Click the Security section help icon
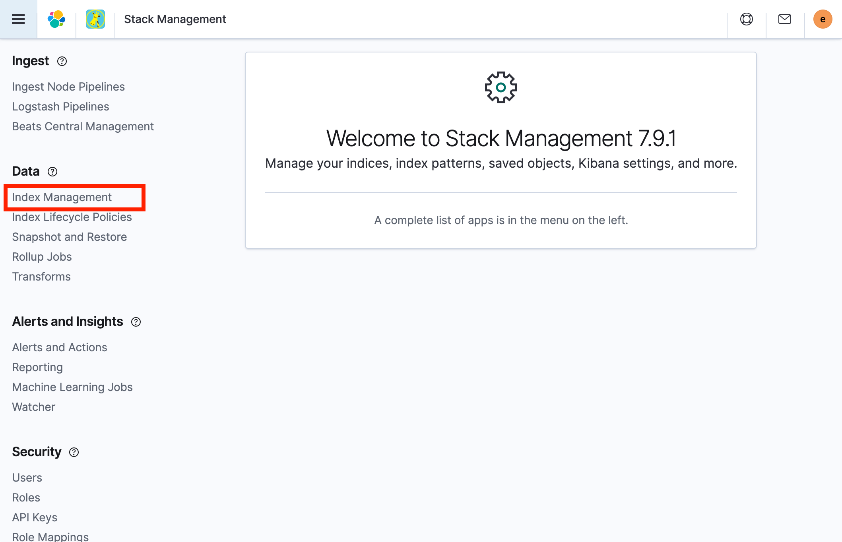 (74, 452)
